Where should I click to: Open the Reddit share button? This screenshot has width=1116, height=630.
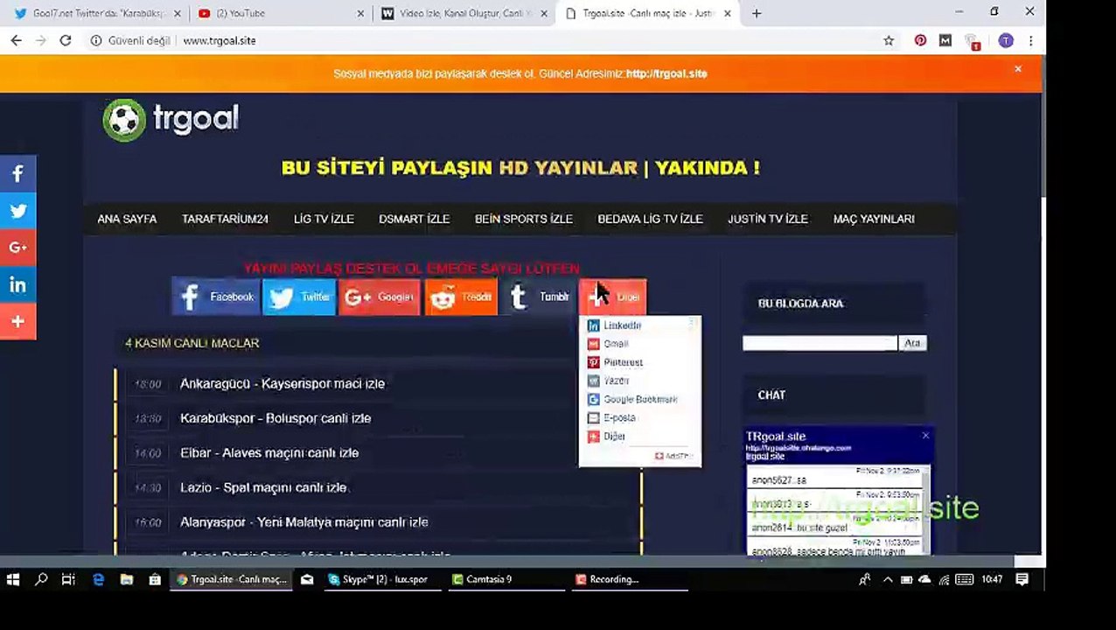pyautogui.click(x=461, y=297)
